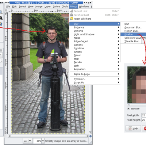
Task: Select the Text tool letter A icon
Action: [1, 18]
